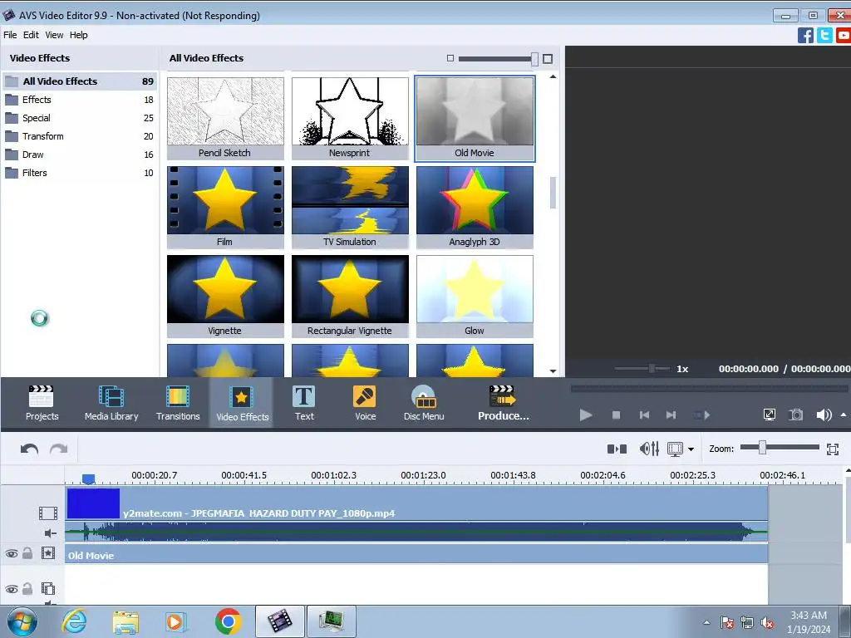Screen dimensions: 851x638
Task: Click the thumbnail size slider handle
Action: click(534, 59)
